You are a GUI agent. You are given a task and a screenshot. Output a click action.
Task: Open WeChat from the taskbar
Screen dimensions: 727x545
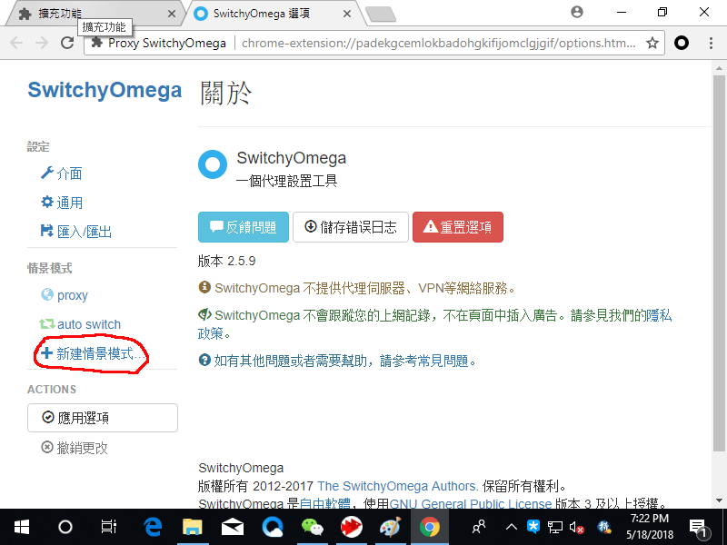[x=312, y=527]
